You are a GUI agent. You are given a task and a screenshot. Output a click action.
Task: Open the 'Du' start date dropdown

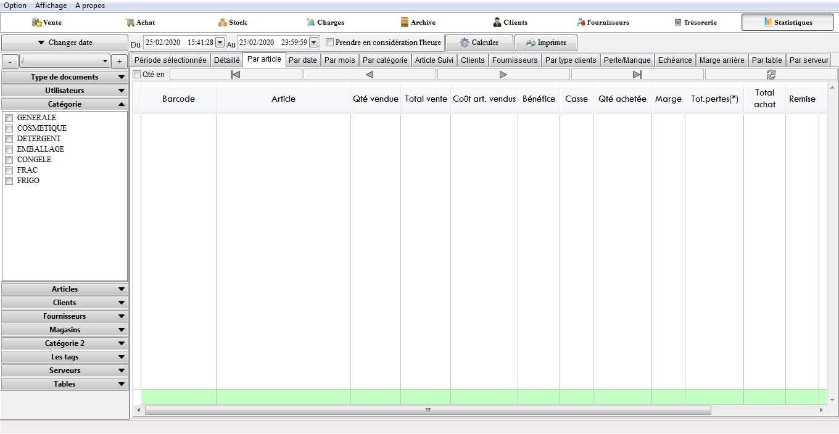220,43
